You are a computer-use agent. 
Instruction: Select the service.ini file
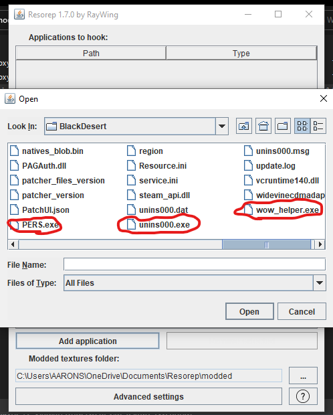click(x=152, y=181)
